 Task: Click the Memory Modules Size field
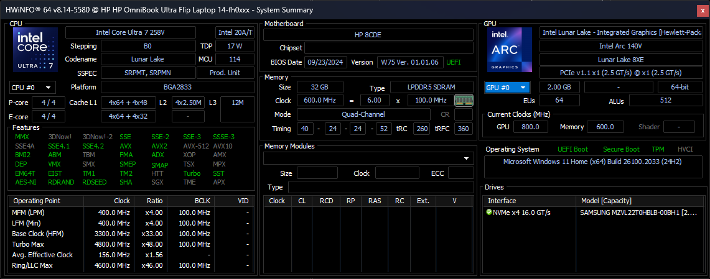pos(317,173)
